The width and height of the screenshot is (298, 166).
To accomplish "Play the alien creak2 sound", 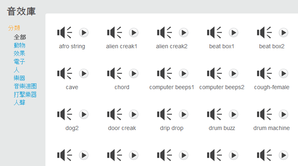I will (183, 33).
